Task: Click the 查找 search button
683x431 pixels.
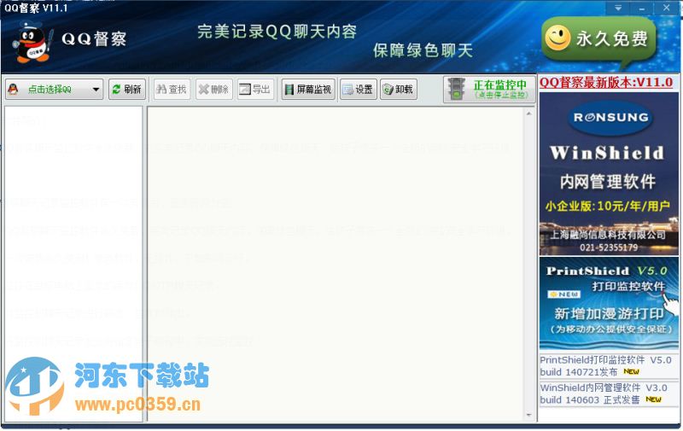Action: tap(172, 90)
